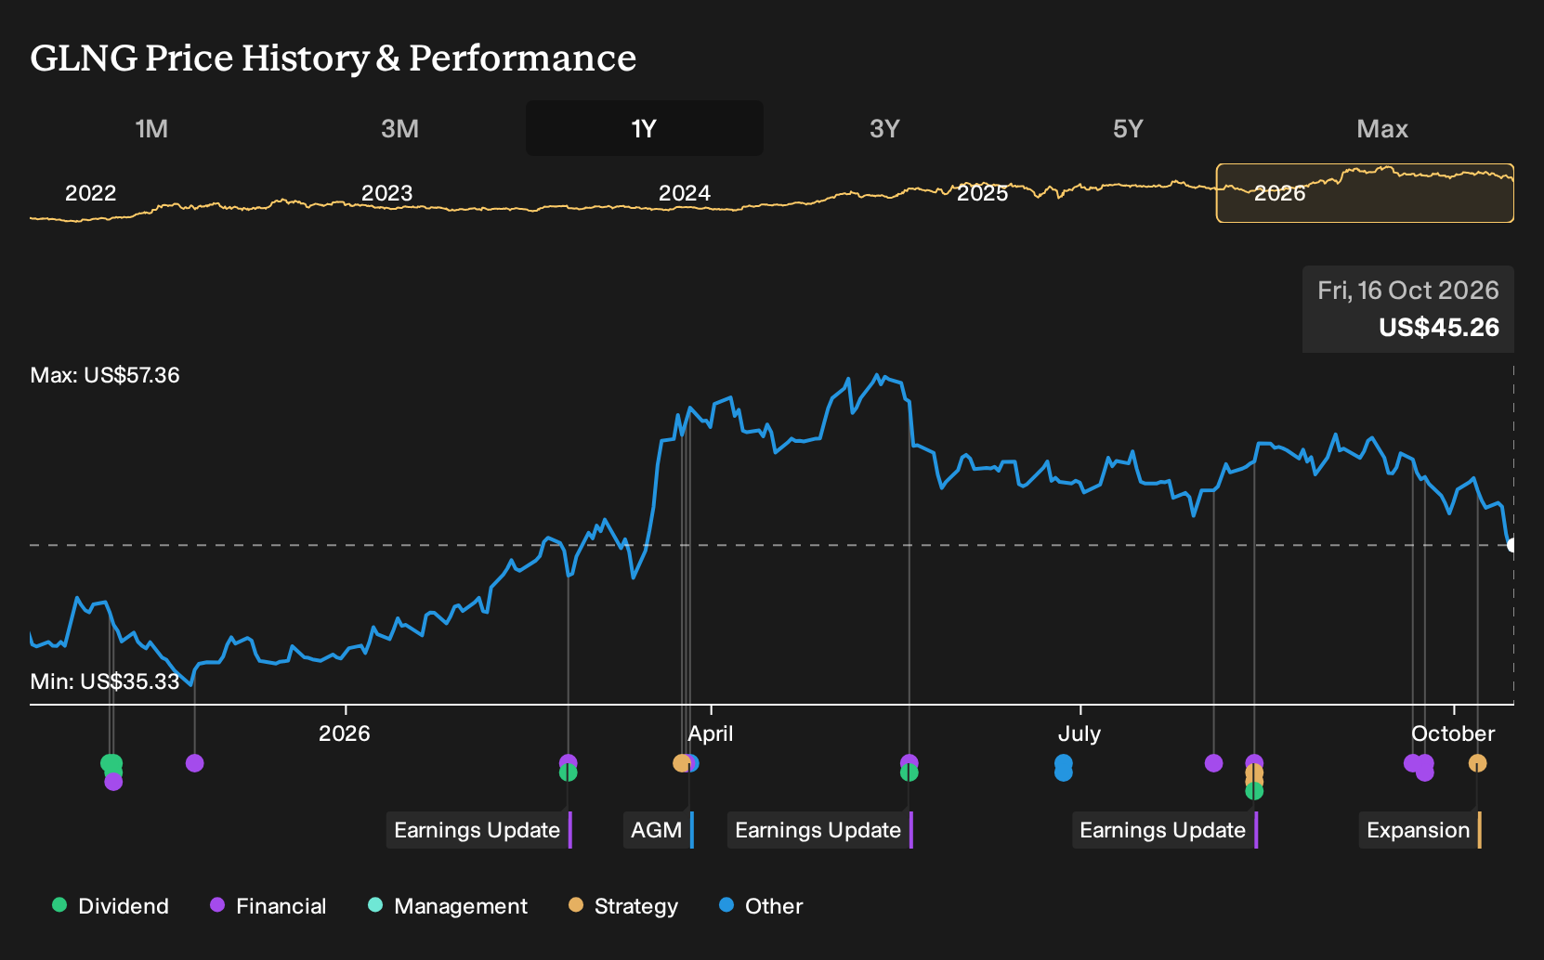Click the 'April' axis label

coord(711,733)
